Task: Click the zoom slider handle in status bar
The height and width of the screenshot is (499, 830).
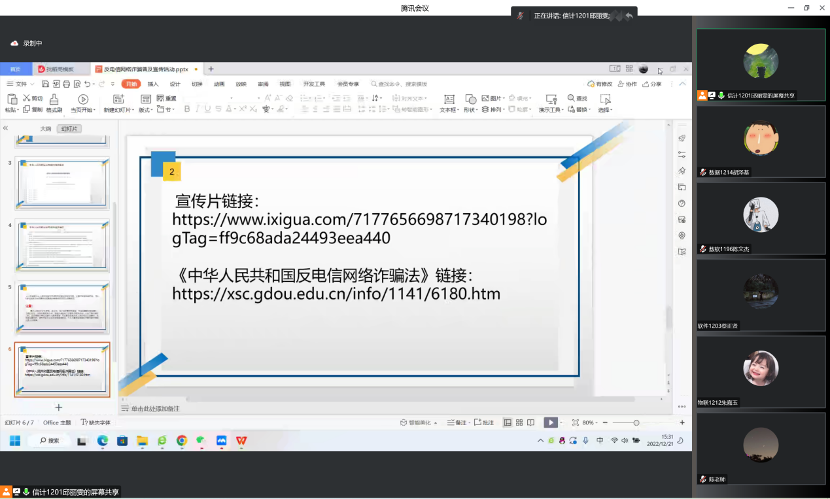Action: (x=636, y=422)
